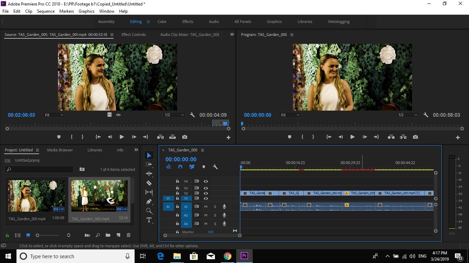Toggle V3 track visibility eye
The image size is (469, 263).
coord(206,188)
